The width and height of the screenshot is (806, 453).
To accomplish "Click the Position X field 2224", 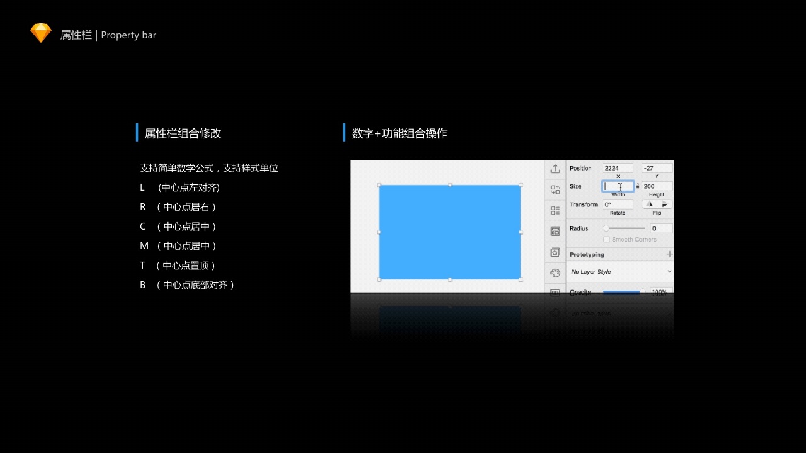I will 618,168.
